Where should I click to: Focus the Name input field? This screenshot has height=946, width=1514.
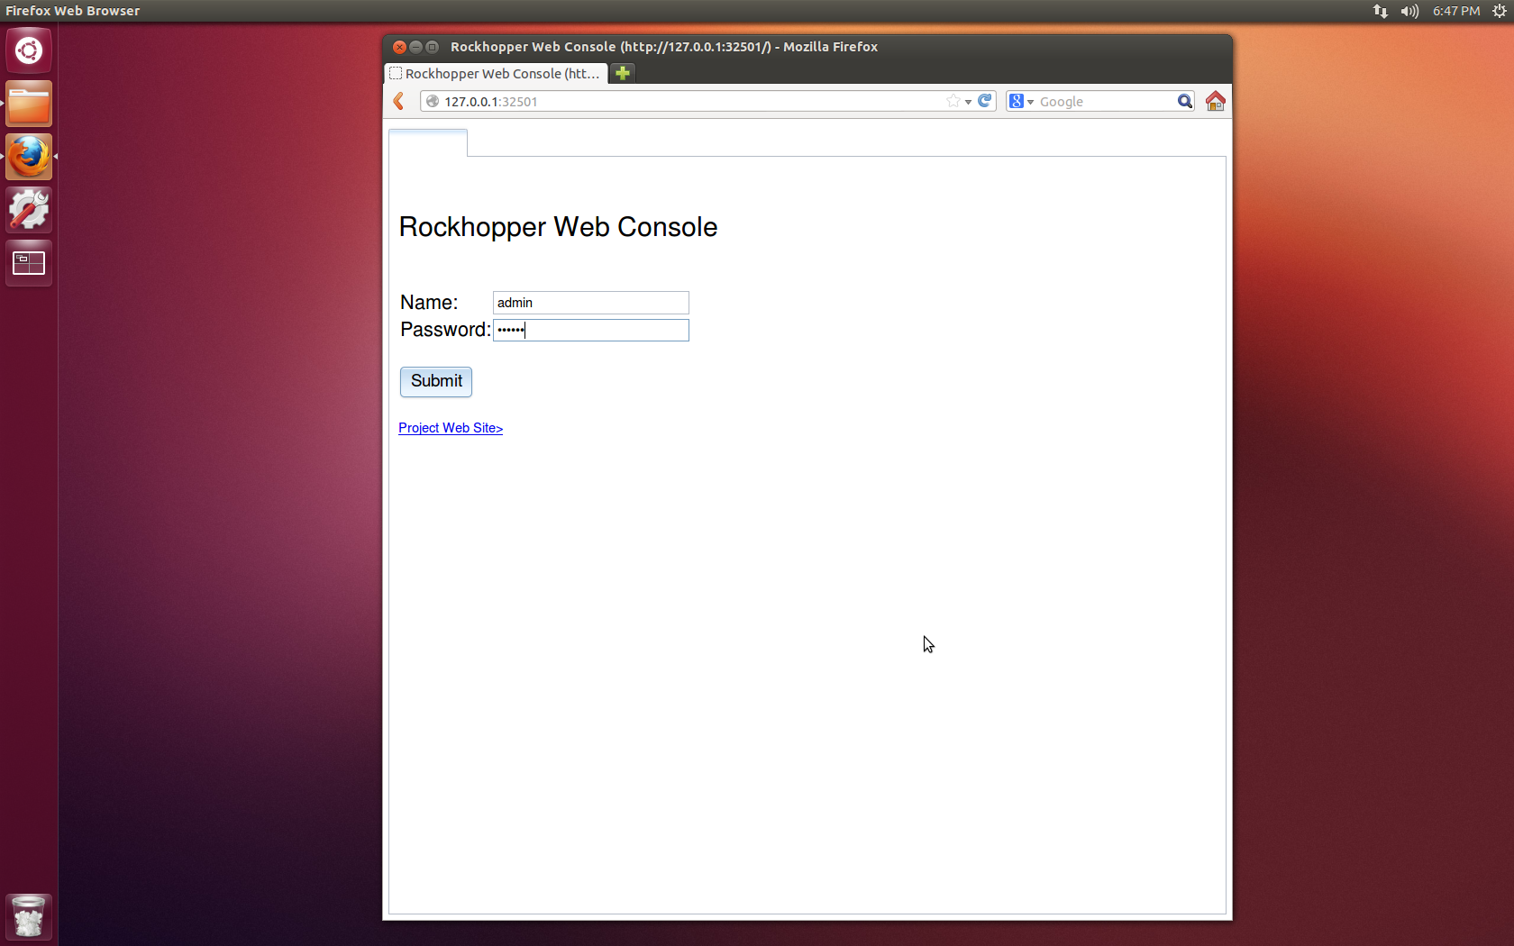click(590, 303)
